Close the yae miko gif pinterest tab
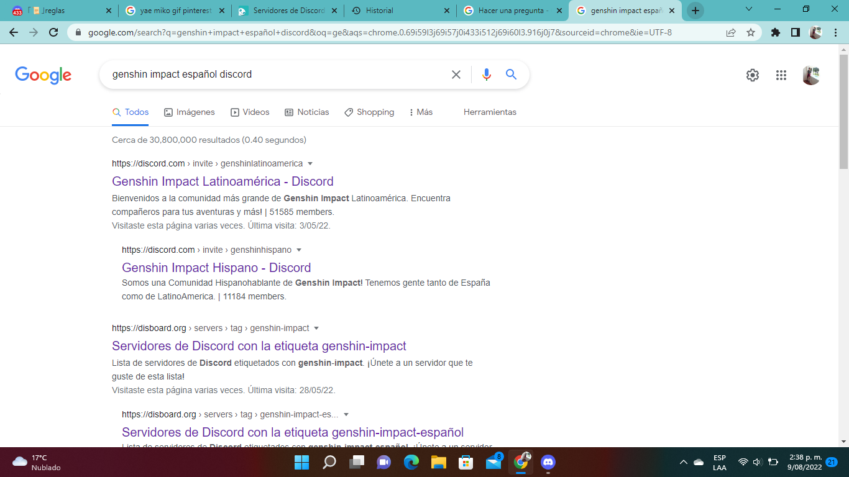 [221, 11]
